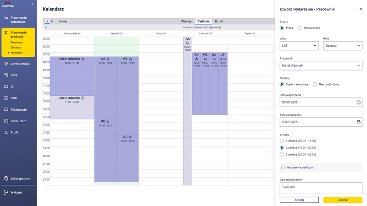The height and width of the screenshot is (206, 367).
Task: Click the absence icon on Thursday AA event
Action: coord(188,43)
